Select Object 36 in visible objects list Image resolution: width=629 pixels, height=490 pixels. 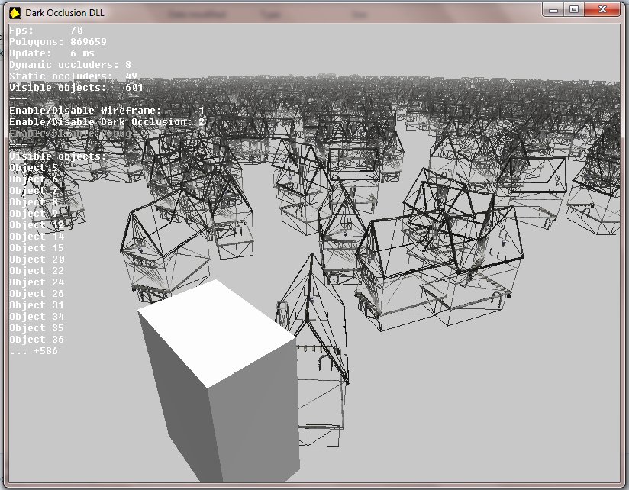tap(37, 340)
